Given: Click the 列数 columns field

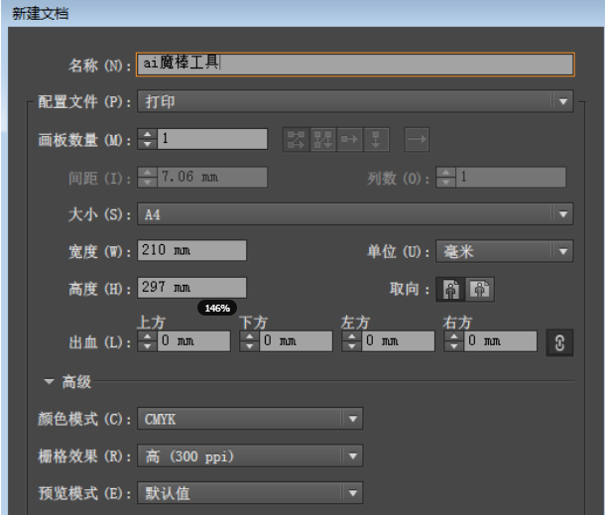Looking at the screenshot, I should [511, 178].
